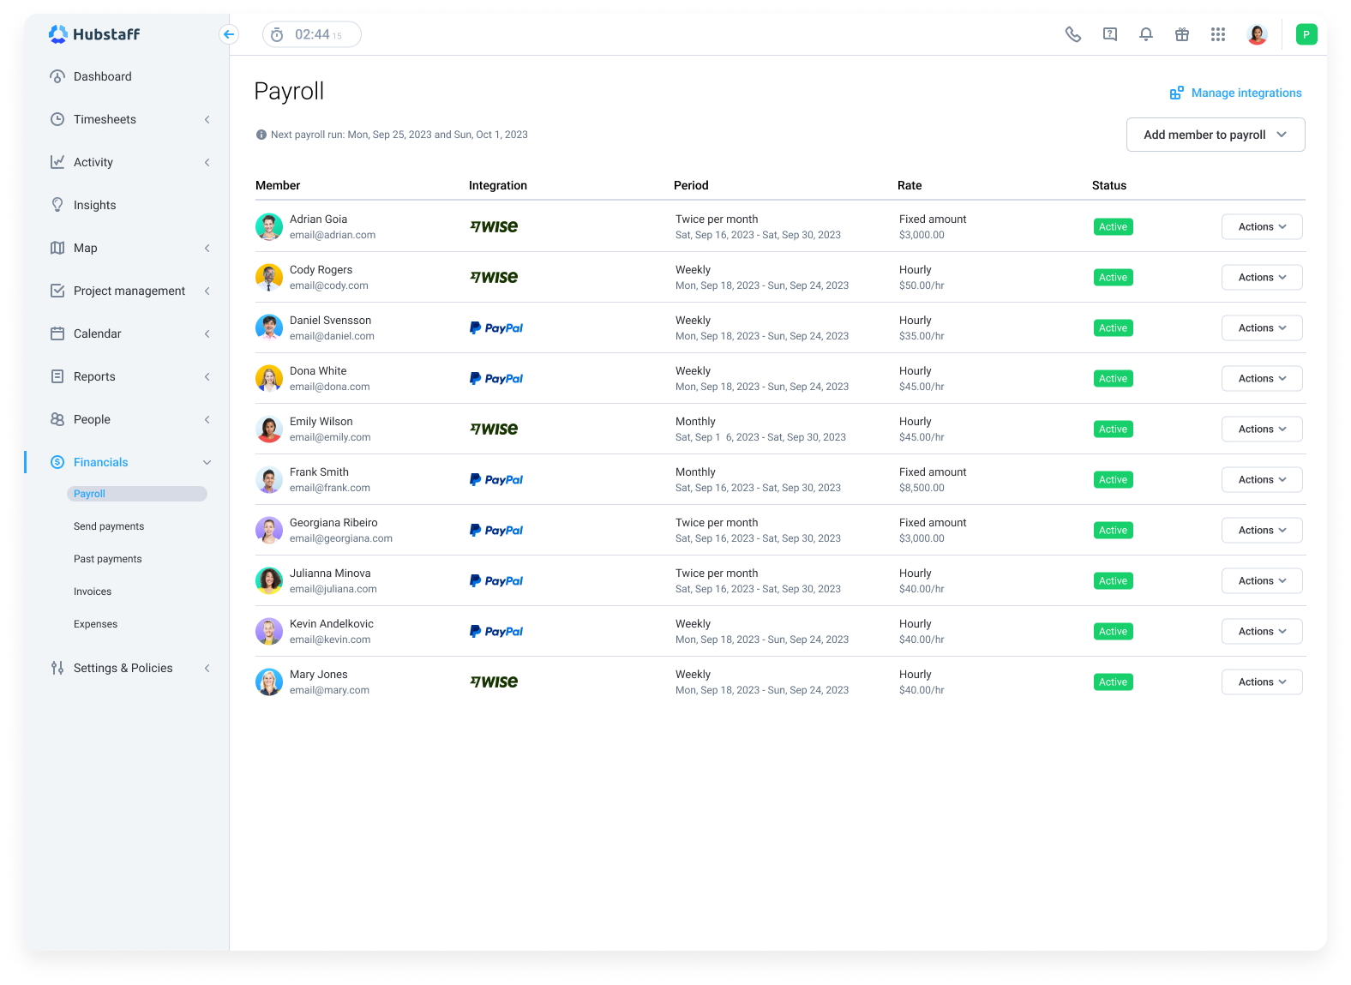This screenshot has height=985, width=1351.
Task: Open notifications bell icon
Action: click(1145, 34)
